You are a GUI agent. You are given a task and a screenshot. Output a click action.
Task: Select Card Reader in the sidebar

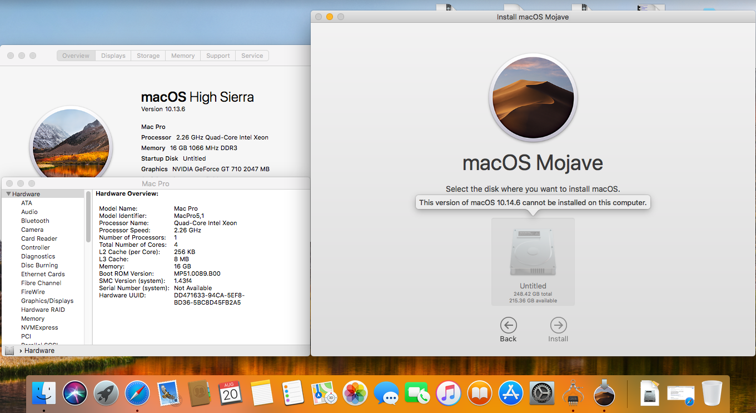click(39, 238)
